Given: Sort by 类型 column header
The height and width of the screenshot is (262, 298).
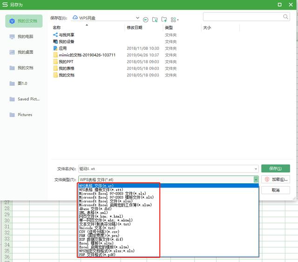Looking at the screenshot, I should point(169,27).
